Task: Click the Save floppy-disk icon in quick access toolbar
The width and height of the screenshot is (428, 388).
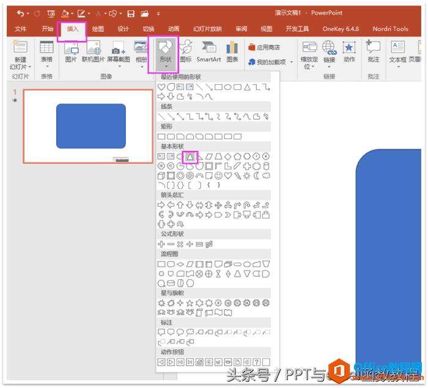Action: click(131, 13)
